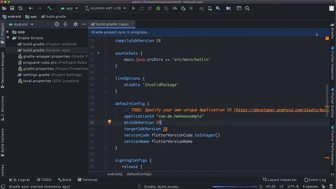Toggle the Build Variants side tab
Viewport: 336px width, 189px height.
pos(3,143)
